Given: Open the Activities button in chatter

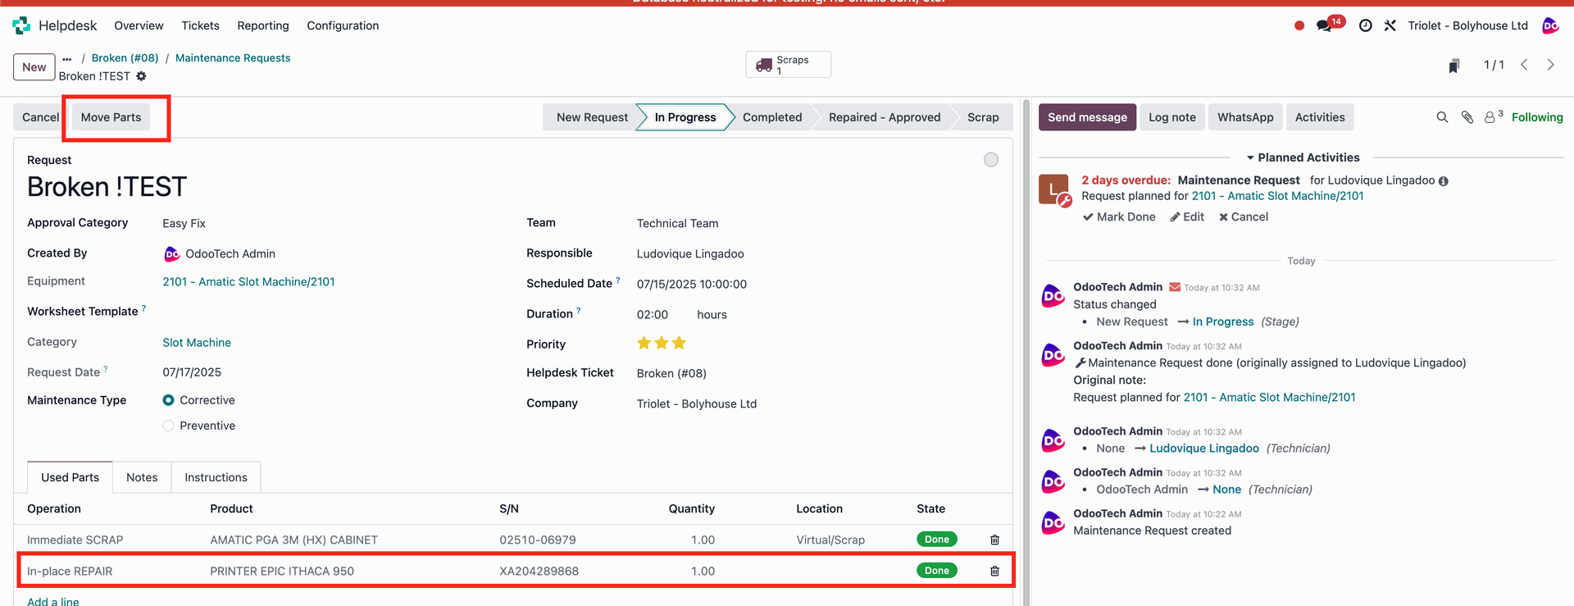Looking at the screenshot, I should tap(1320, 117).
